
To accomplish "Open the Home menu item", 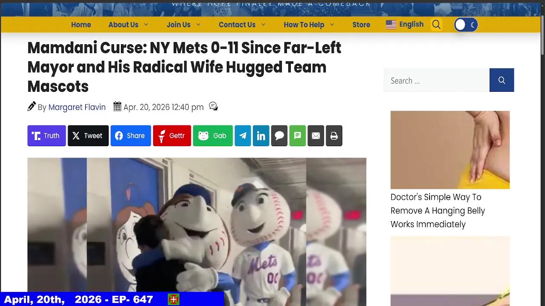I will (x=81, y=25).
